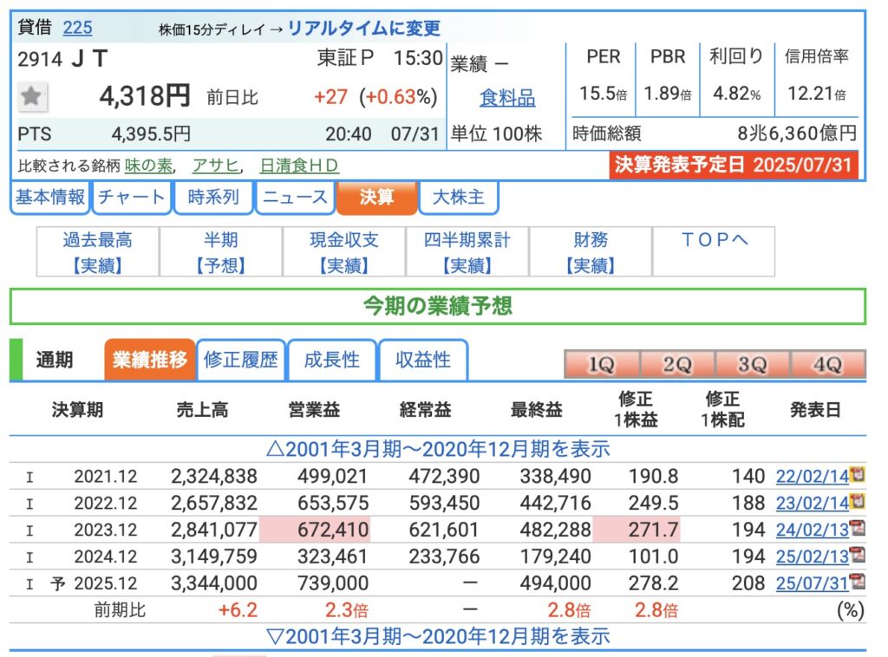Click the 売上高 column header
This screenshot has width=888, height=657.
(x=202, y=410)
